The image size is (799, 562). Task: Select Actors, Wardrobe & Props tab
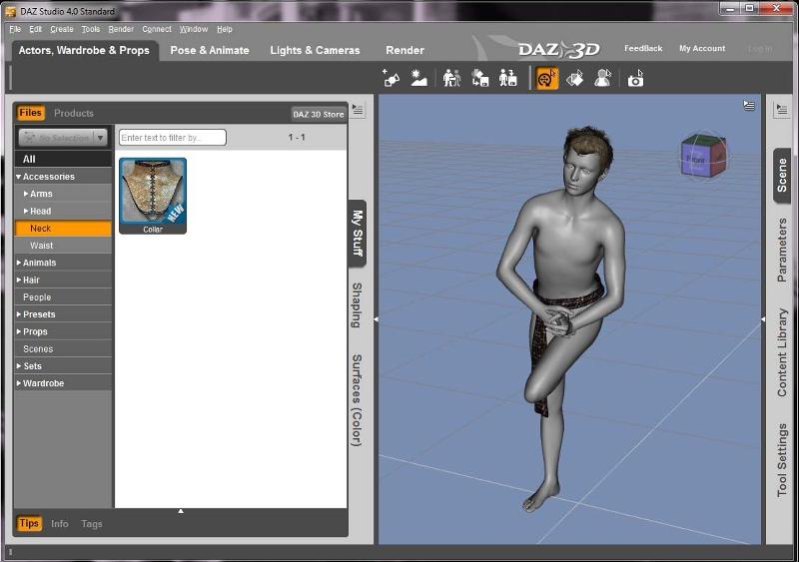point(84,51)
